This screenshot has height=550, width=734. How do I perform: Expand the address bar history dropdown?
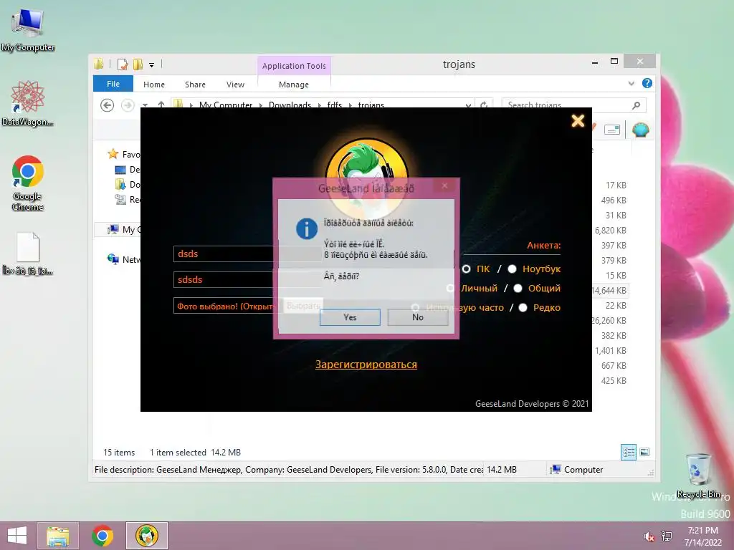(x=468, y=105)
